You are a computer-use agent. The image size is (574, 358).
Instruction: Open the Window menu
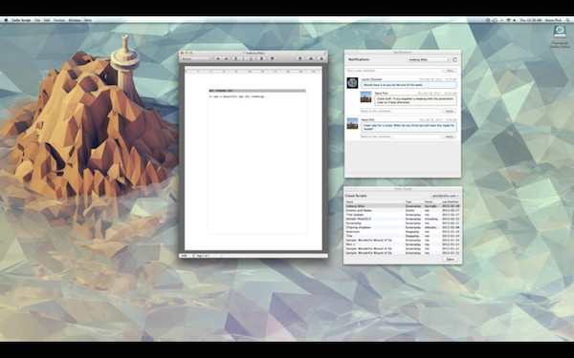click(75, 20)
